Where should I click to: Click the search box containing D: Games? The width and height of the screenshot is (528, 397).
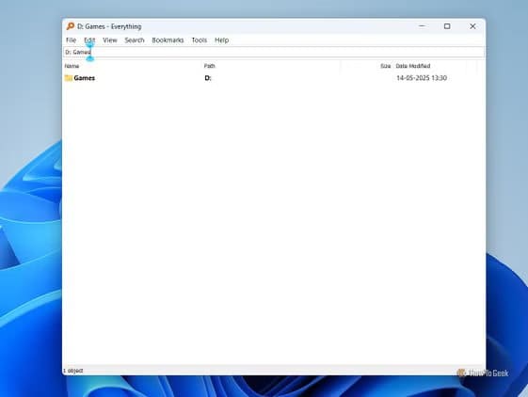(274, 52)
